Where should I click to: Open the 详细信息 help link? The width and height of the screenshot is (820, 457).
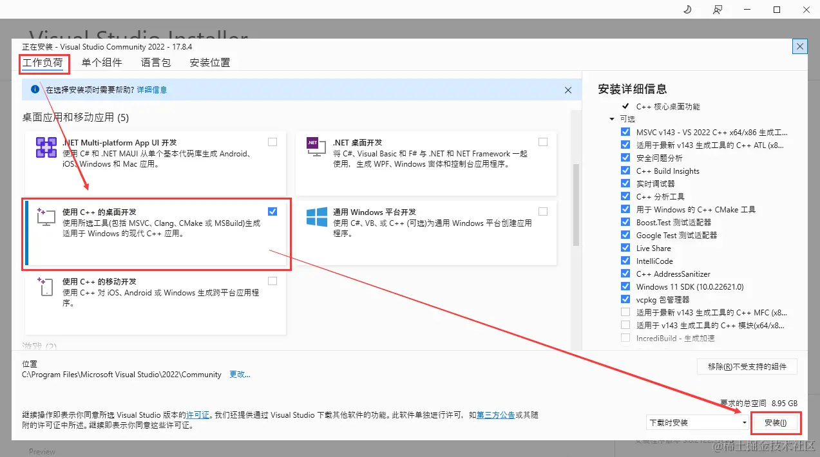(152, 90)
